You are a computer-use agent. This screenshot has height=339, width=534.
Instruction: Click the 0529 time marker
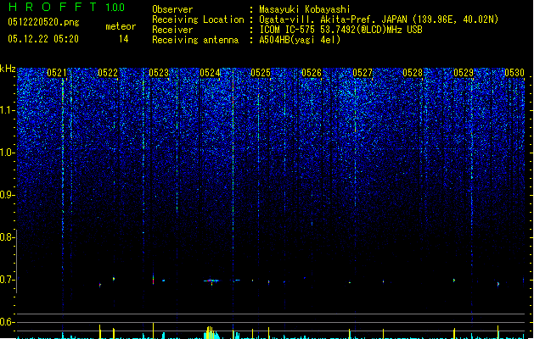coord(464,73)
